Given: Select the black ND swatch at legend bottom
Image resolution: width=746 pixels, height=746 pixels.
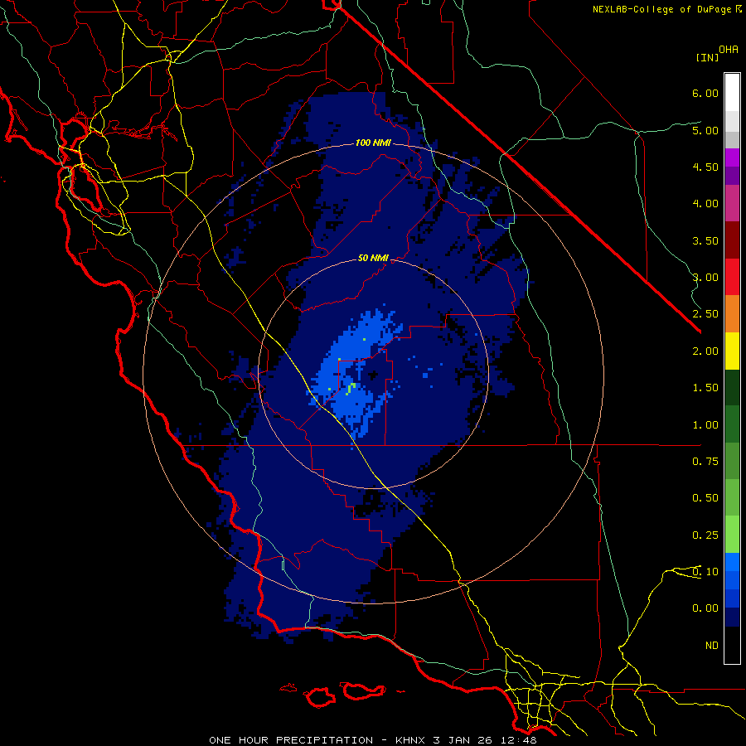Looking at the screenshot, I should point(732,645).
